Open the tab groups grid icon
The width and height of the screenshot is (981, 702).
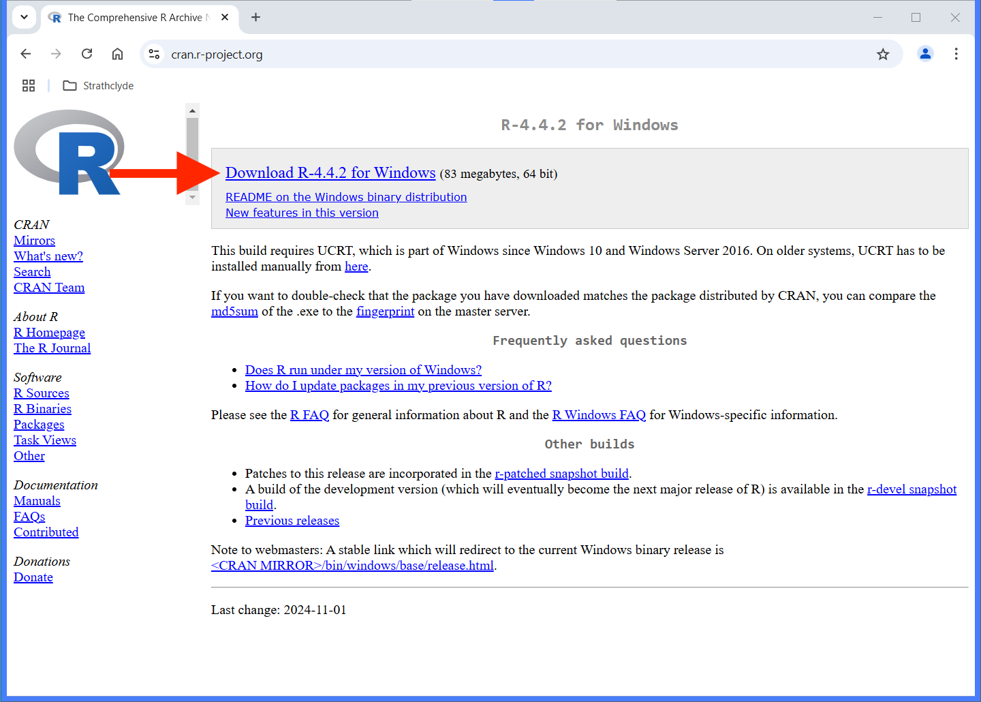tap(29, 85)
